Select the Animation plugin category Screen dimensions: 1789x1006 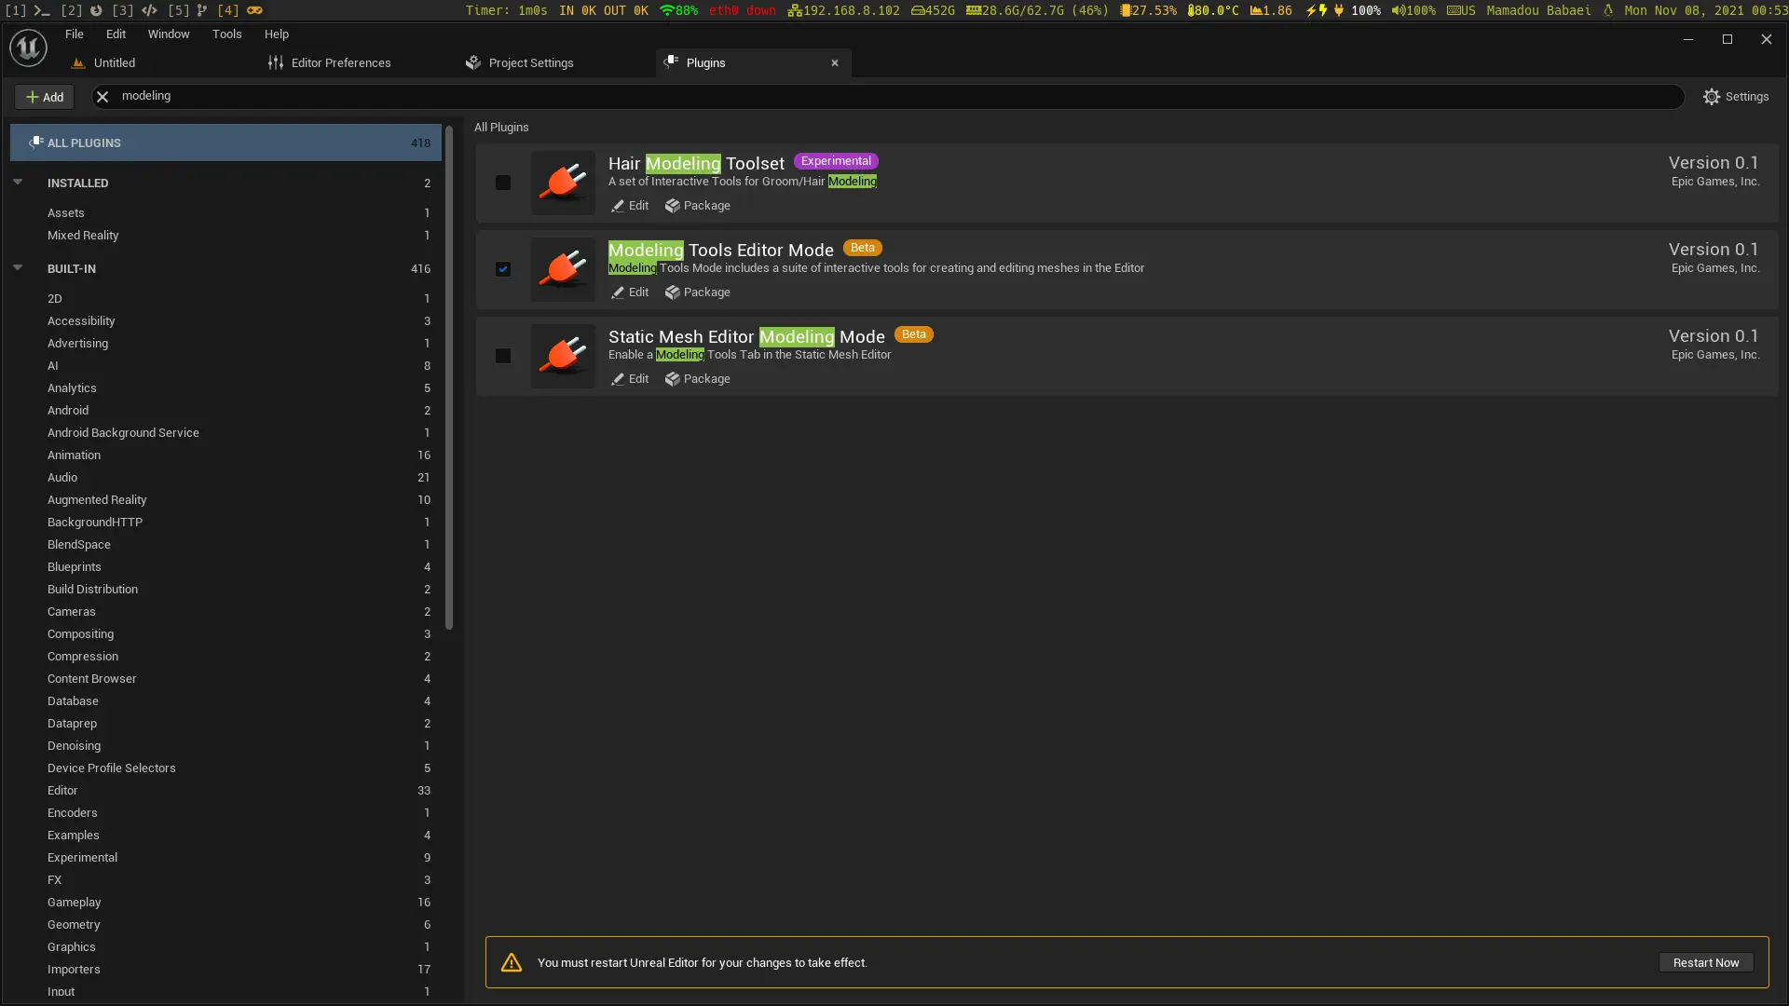(74, 455)
